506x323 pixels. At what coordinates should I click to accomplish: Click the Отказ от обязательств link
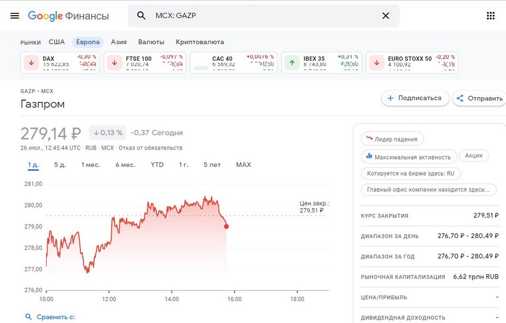[150, 148]
